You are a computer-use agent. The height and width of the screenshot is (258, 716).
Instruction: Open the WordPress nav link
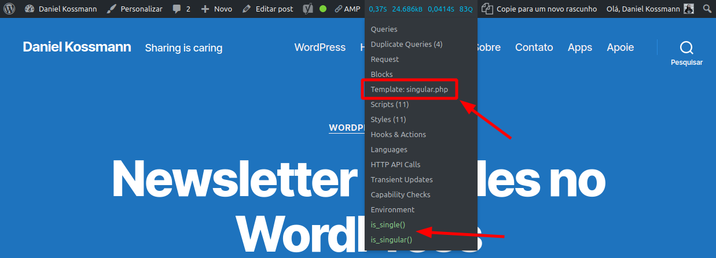(x=320, y=47)
